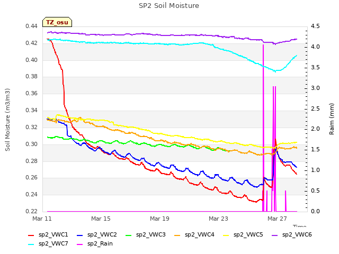Click the 0.44 left axis value
The width and height of the screenshot is (339, 254).
(x=32, y=26)
